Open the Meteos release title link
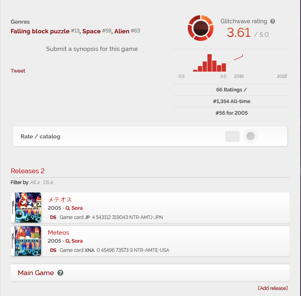Viewport: 301px width, 296px height. 58,233
